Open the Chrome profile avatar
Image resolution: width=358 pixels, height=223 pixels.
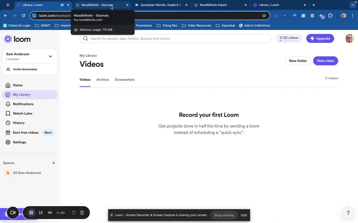pos(344,16)
